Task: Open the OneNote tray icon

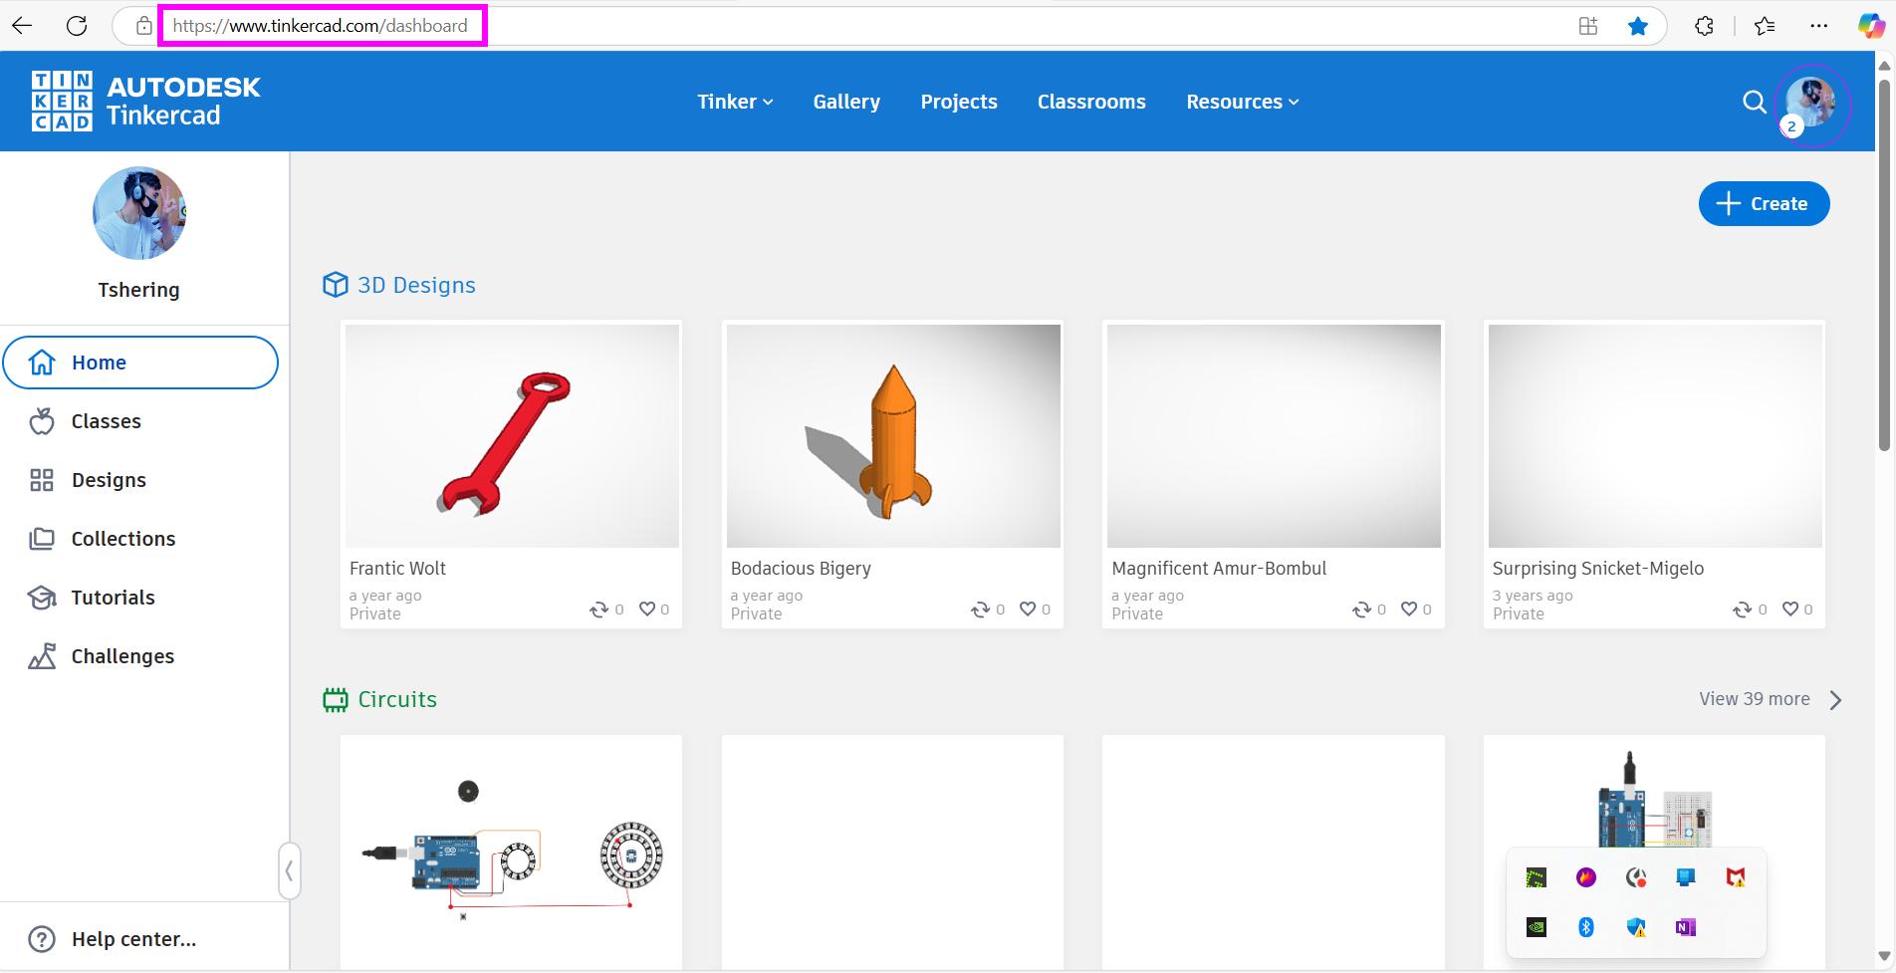Action: coord(1686,927)
